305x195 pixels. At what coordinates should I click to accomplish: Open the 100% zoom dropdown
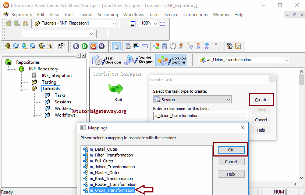155,24
